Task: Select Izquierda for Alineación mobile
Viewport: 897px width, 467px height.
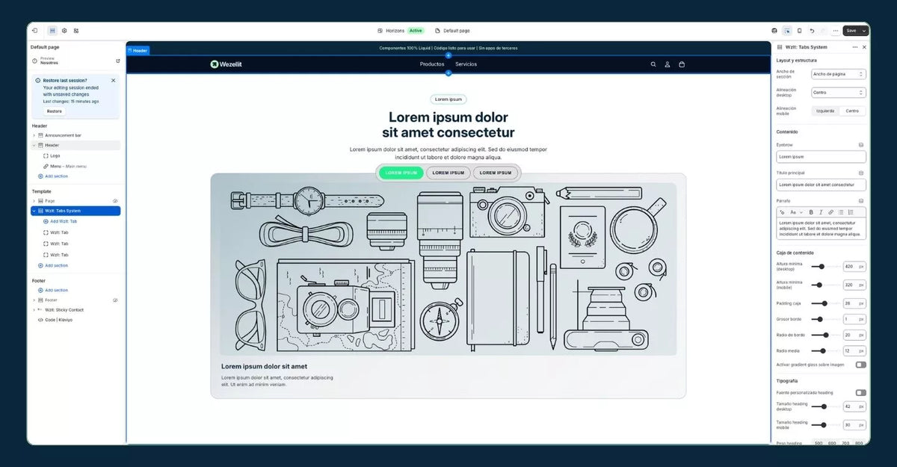Action: [x=825, y=111]
